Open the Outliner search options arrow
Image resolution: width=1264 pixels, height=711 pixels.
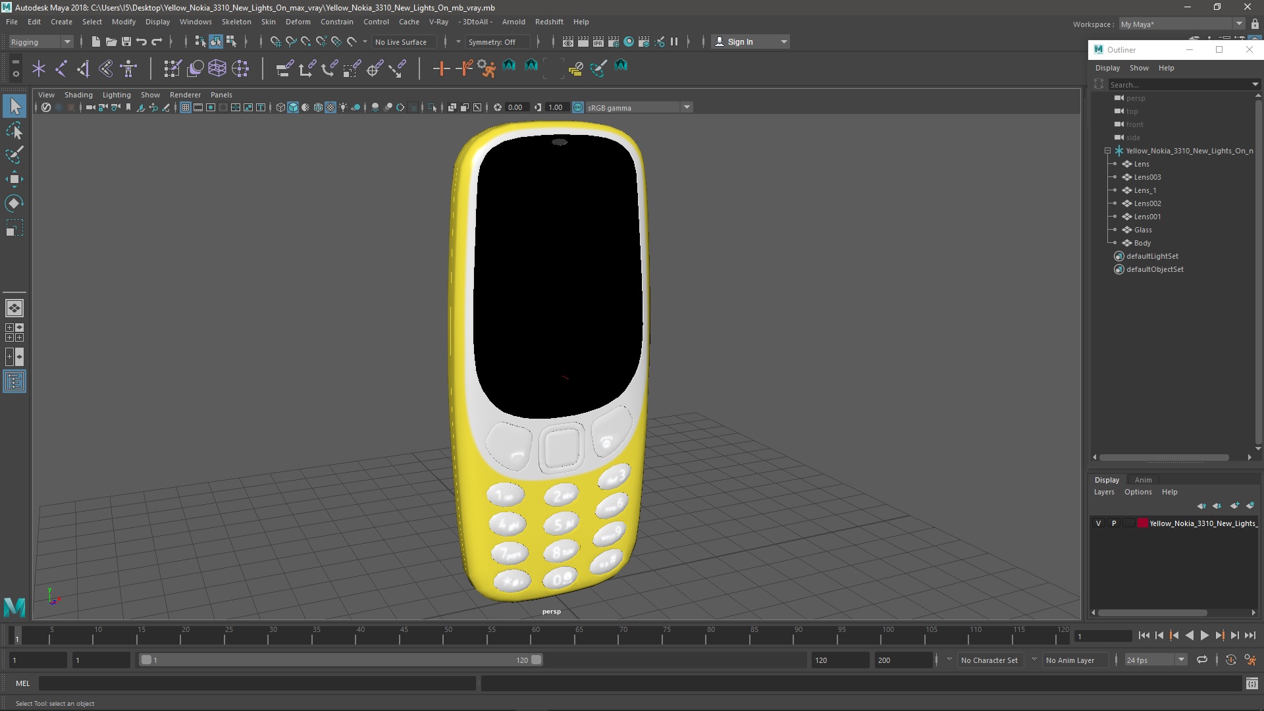point(1255,84)
